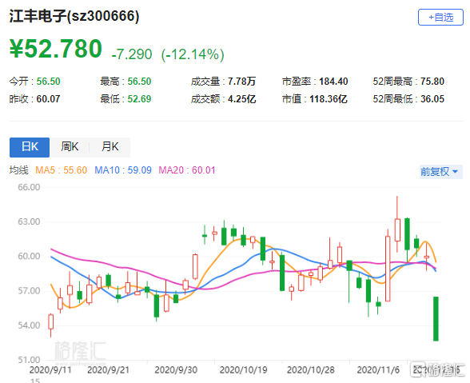Viewport: 470px width, 383px height.
Task: Select the price change -7.290
Action: (132, 54)
